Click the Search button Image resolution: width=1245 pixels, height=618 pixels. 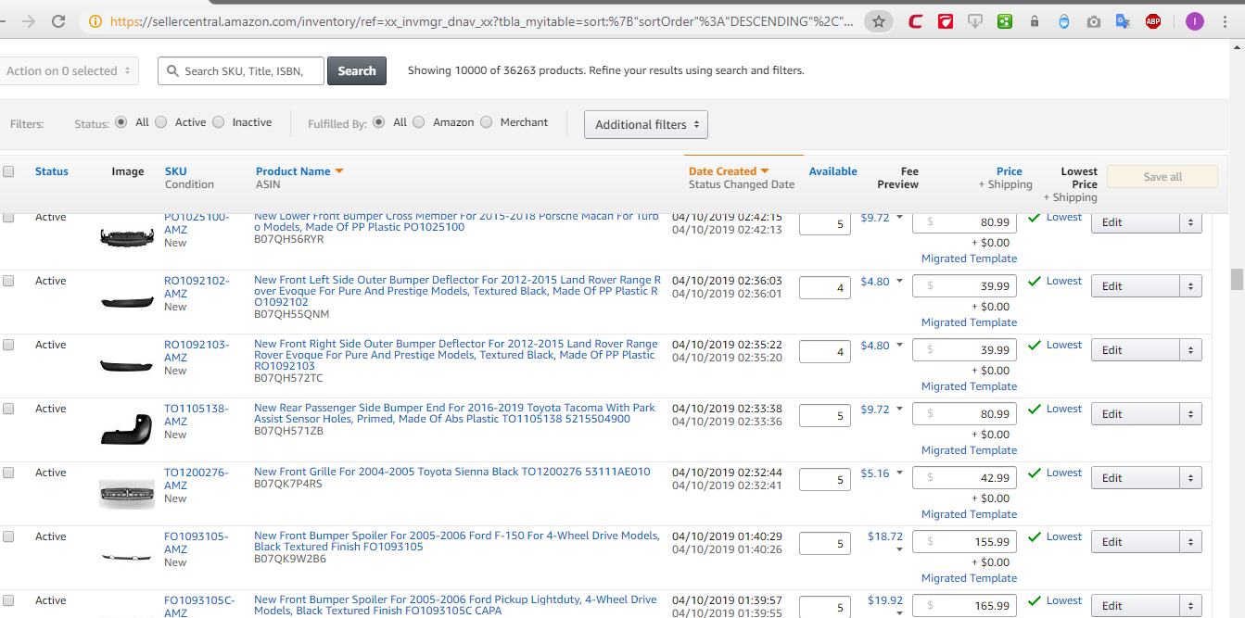pyautogui.click(x=357, y=70)
